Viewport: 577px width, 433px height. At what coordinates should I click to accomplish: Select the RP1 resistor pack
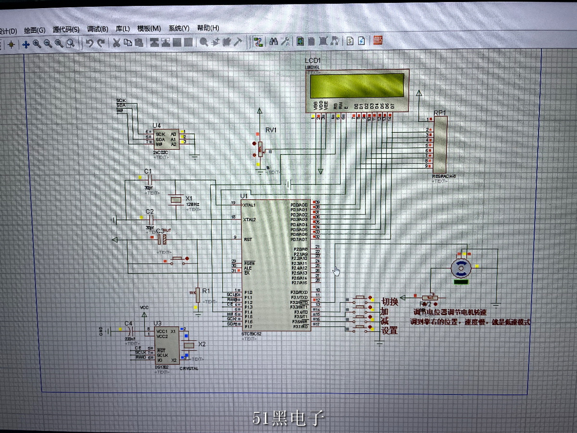[x=440, y=144]
